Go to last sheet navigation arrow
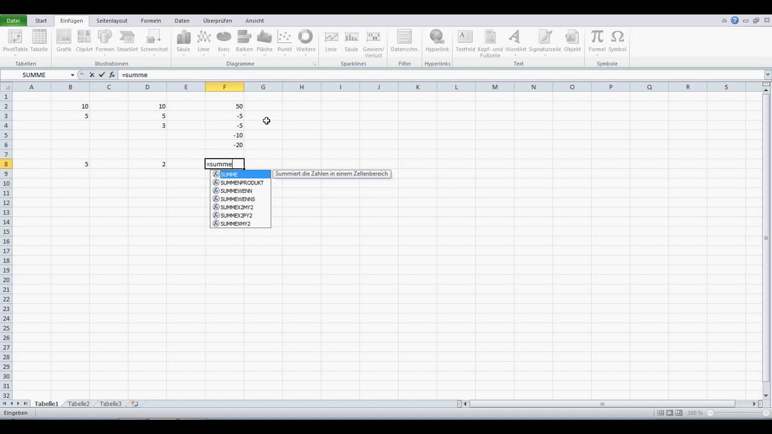 tap(25, 404)
